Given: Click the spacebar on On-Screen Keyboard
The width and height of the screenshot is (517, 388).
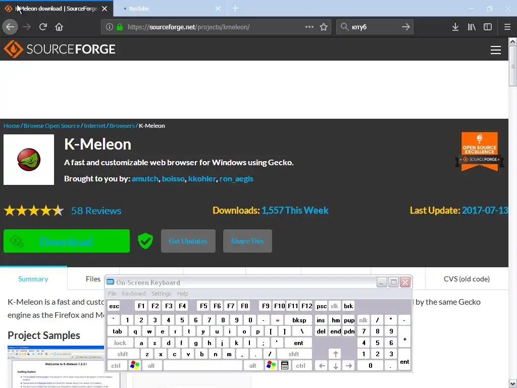Looking at the screenshot, I should pyautogui.click(x=203, y=366).
